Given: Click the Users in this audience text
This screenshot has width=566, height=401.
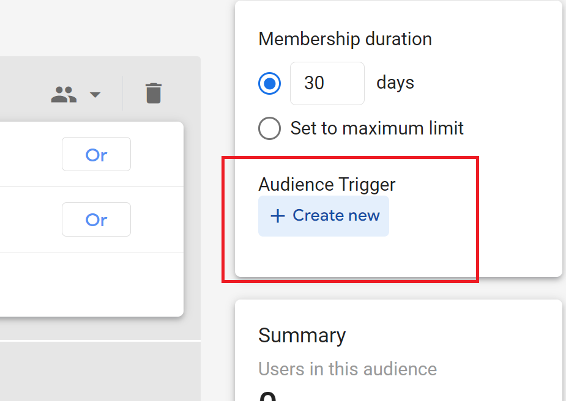Looking at the screenshot, I should click(347, 369).
